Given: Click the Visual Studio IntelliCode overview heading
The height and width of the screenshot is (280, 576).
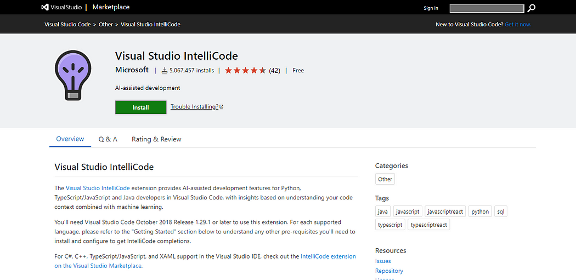Looking at the screenshot, I should [x=104, y=167].
